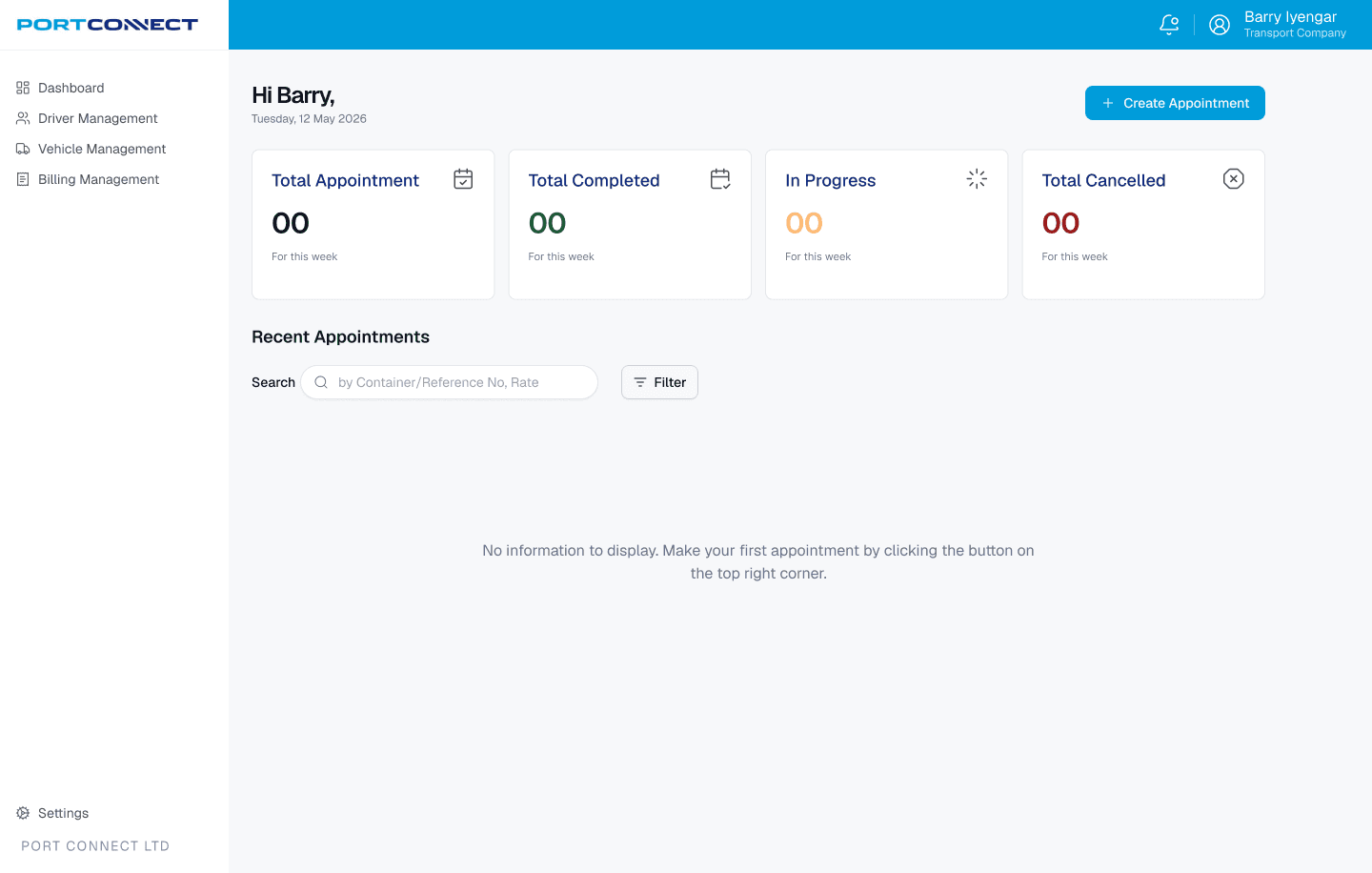
Task: Focus the Container/Reference No search field
Action: pyautogui.click(x=450, y=382)
